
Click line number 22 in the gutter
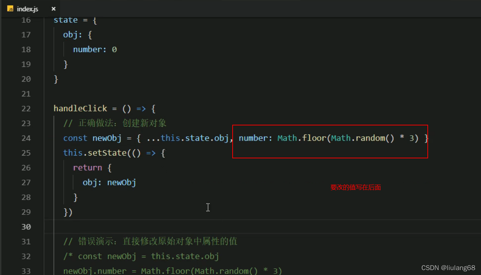point(26,109)
